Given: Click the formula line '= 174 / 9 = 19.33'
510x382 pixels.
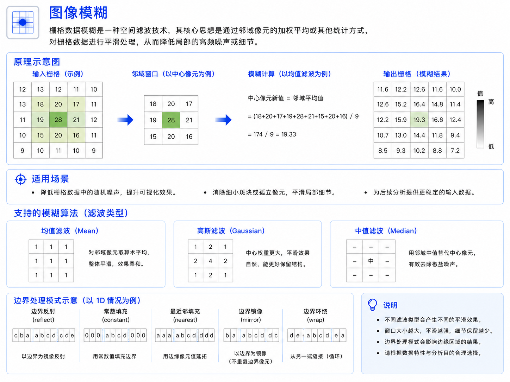Looking at the screenshot, I should (272, 134).
